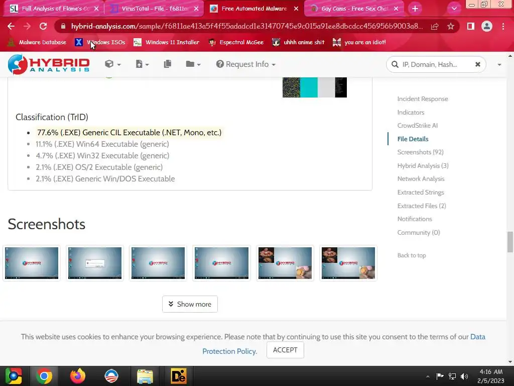
Task: Go to Extracted Files (2) section
Action: coord(422,206)
